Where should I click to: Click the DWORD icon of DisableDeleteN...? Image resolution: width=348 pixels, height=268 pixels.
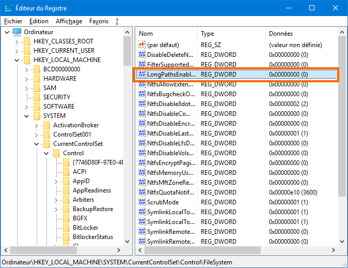tap(142, 54)
